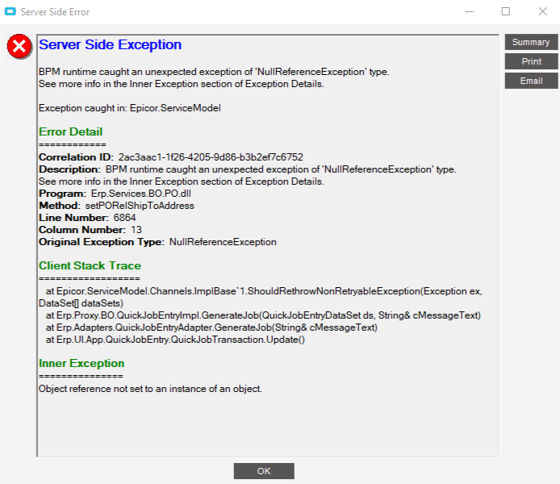Click the QuickJobTransaction.Update() stack line

175,340
